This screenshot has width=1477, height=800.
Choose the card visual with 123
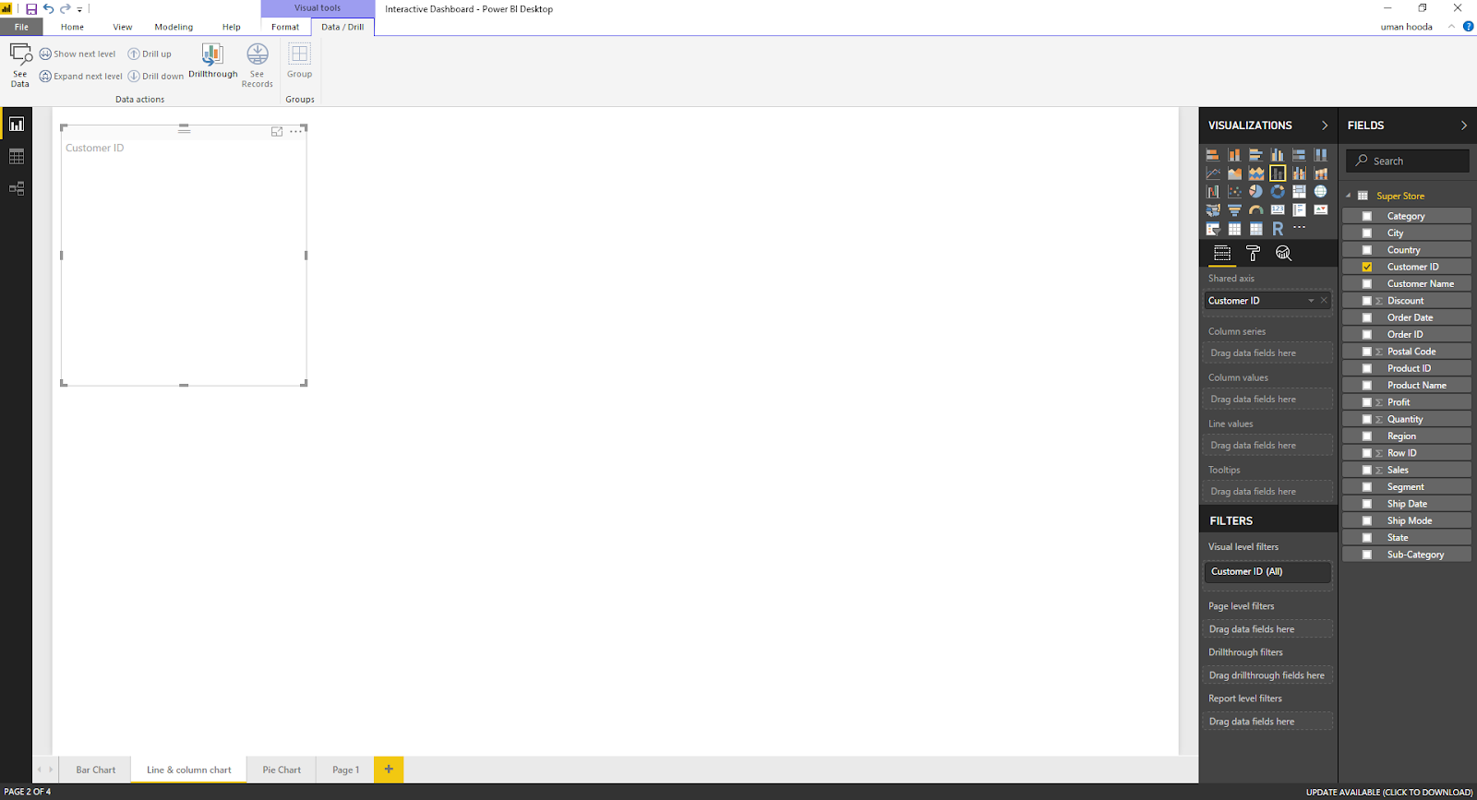coord(1278,210)
